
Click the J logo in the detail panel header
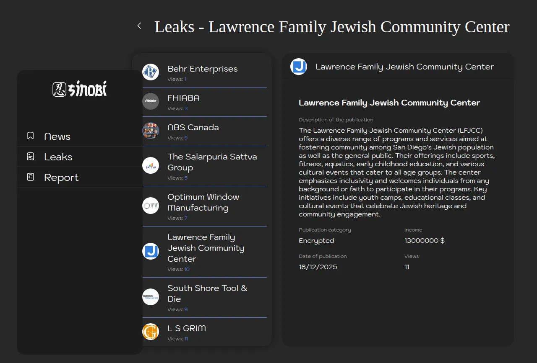coord(299,67)
